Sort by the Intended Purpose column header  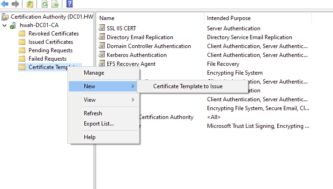(229, 18)
